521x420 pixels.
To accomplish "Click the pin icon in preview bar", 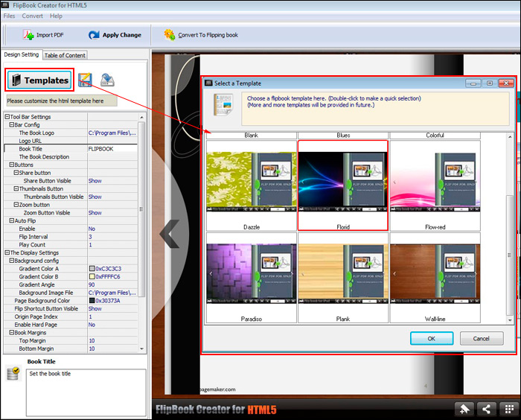I will click(x=464, y=409).
